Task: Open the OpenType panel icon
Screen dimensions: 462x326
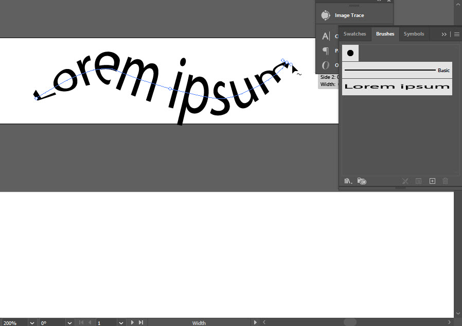Action: (x=326, y=65)
